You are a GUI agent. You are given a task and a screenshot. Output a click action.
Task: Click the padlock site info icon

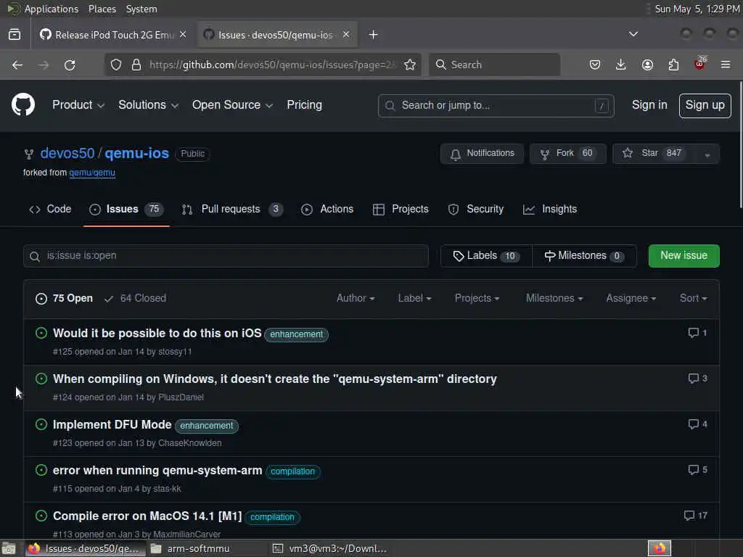[x=136, y=65]
